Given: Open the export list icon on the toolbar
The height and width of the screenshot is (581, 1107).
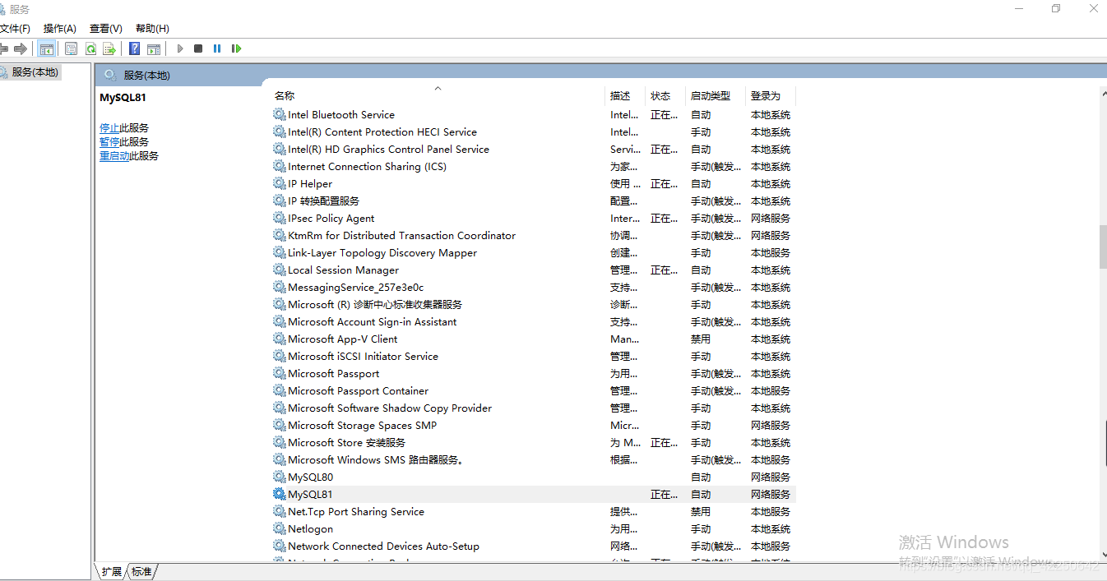Looking at the screenshot, I should [x=109, y=48].
